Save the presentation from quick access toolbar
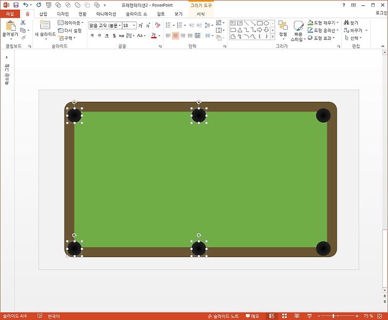 point(16,5)
